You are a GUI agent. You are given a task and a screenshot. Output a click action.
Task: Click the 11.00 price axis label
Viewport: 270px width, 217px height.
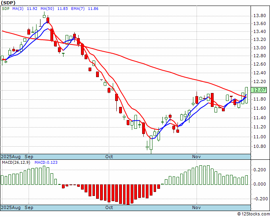(x=260, y=137)
